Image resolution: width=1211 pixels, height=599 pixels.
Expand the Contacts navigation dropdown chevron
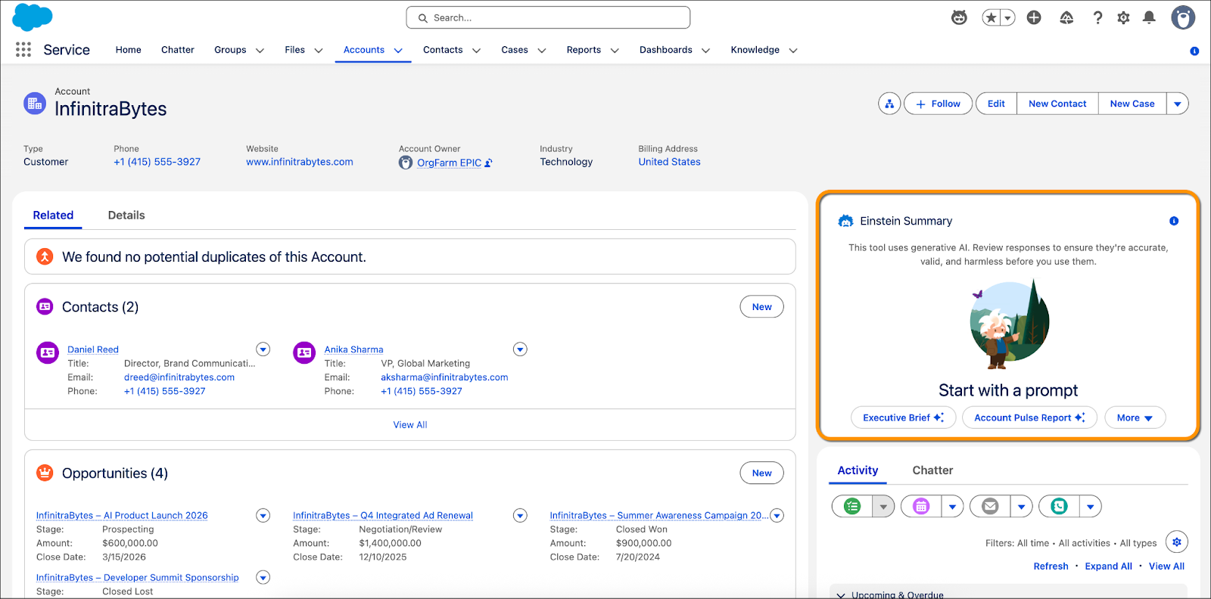476,51
